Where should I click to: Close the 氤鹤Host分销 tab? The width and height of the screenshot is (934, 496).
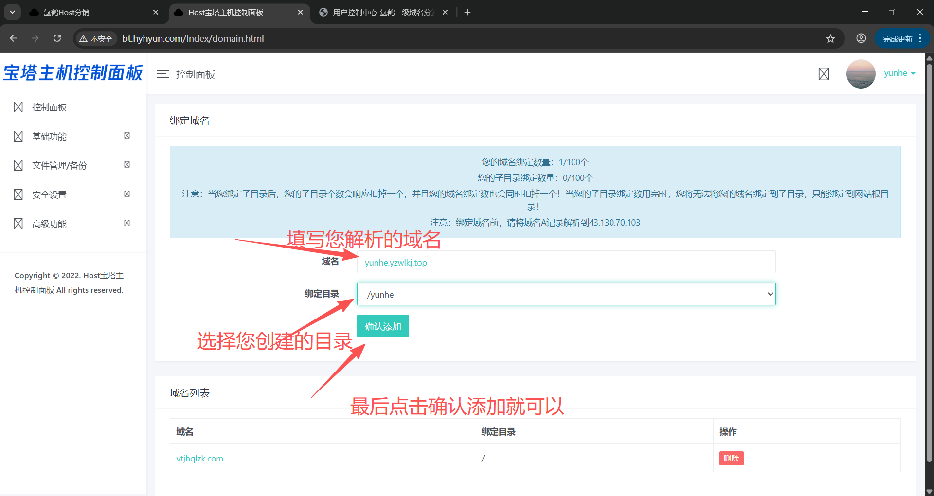pyautogui.click(x=156, y=12)
